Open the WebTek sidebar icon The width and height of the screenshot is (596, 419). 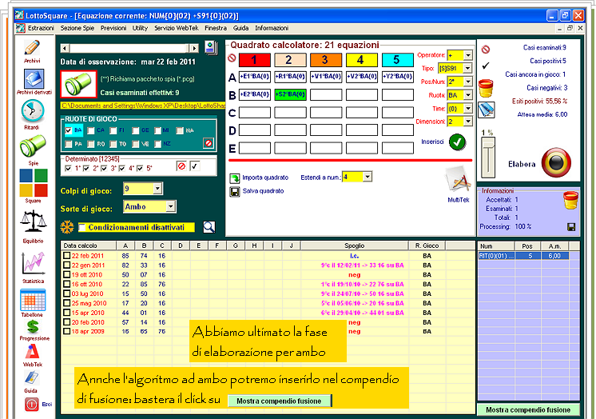pyautogui.click(x=32, y=352)
